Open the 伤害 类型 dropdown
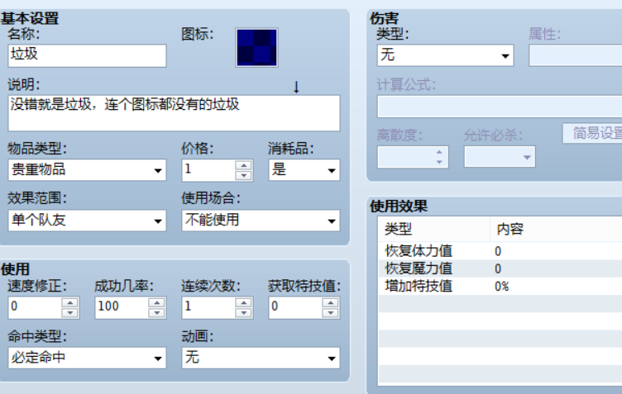The image size is (622, 394). click(x=445, y=55)
